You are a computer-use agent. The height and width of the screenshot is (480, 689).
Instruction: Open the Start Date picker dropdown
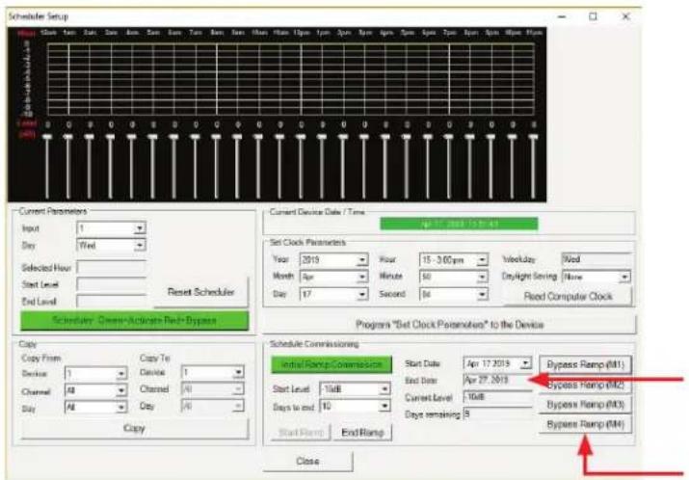coord(525,364)
